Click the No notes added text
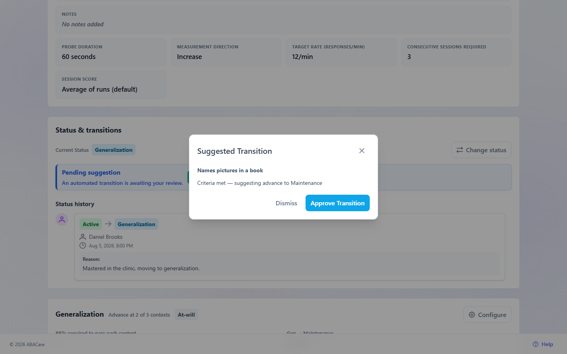This screenshot has height=354, width=567. coord(83,24)
